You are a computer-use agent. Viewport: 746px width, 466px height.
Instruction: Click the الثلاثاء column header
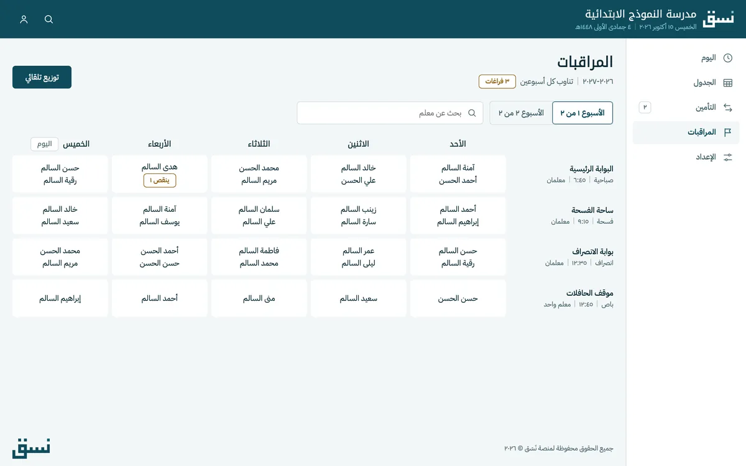259,144
